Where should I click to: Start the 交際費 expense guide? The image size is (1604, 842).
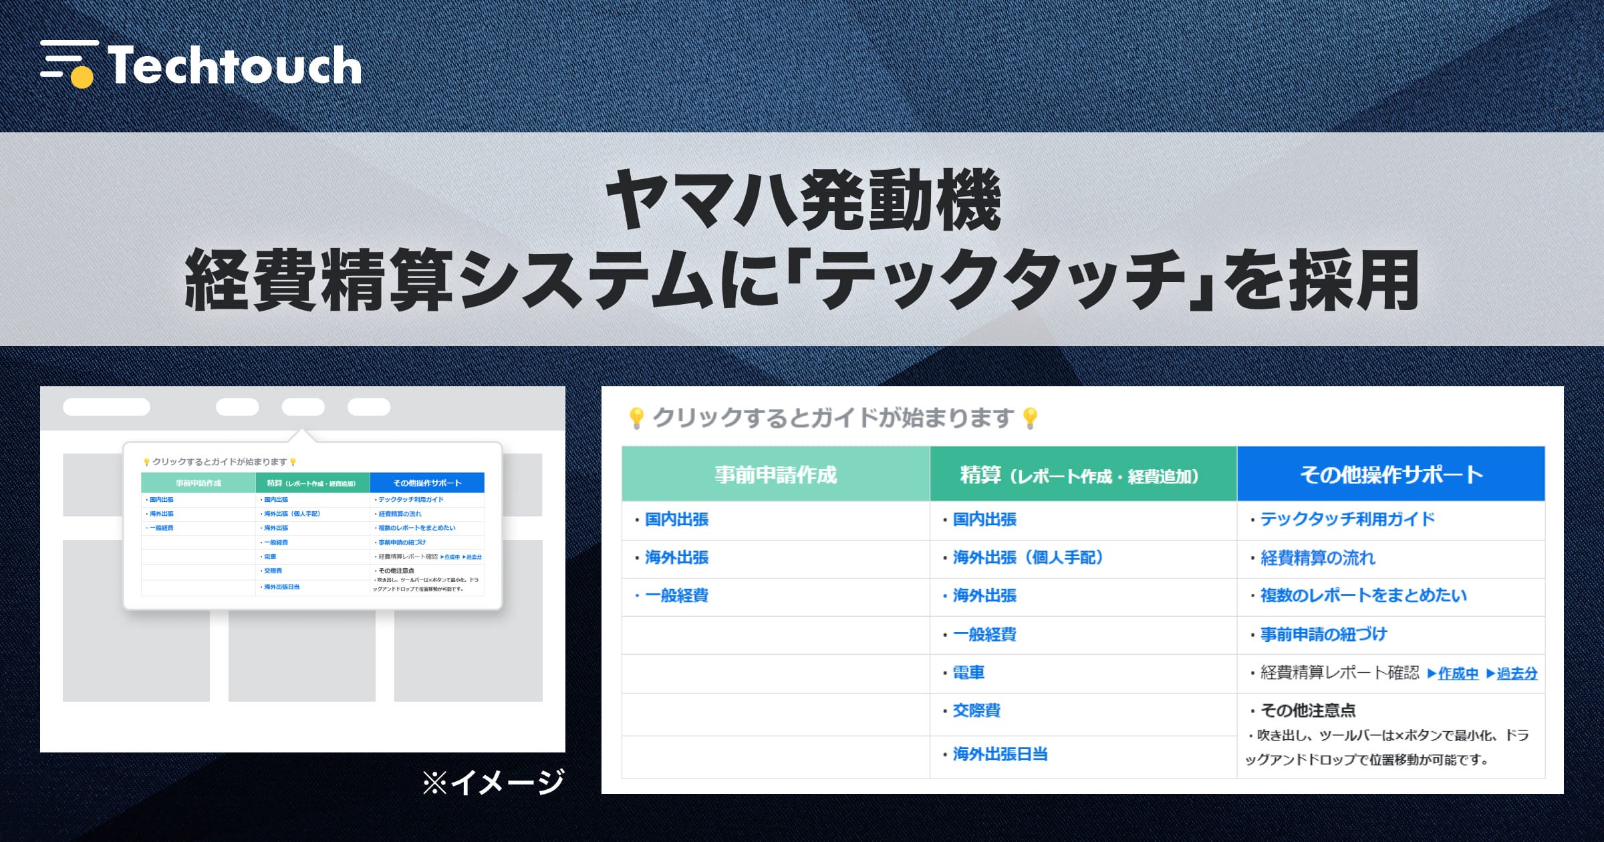tap(976, 711)
